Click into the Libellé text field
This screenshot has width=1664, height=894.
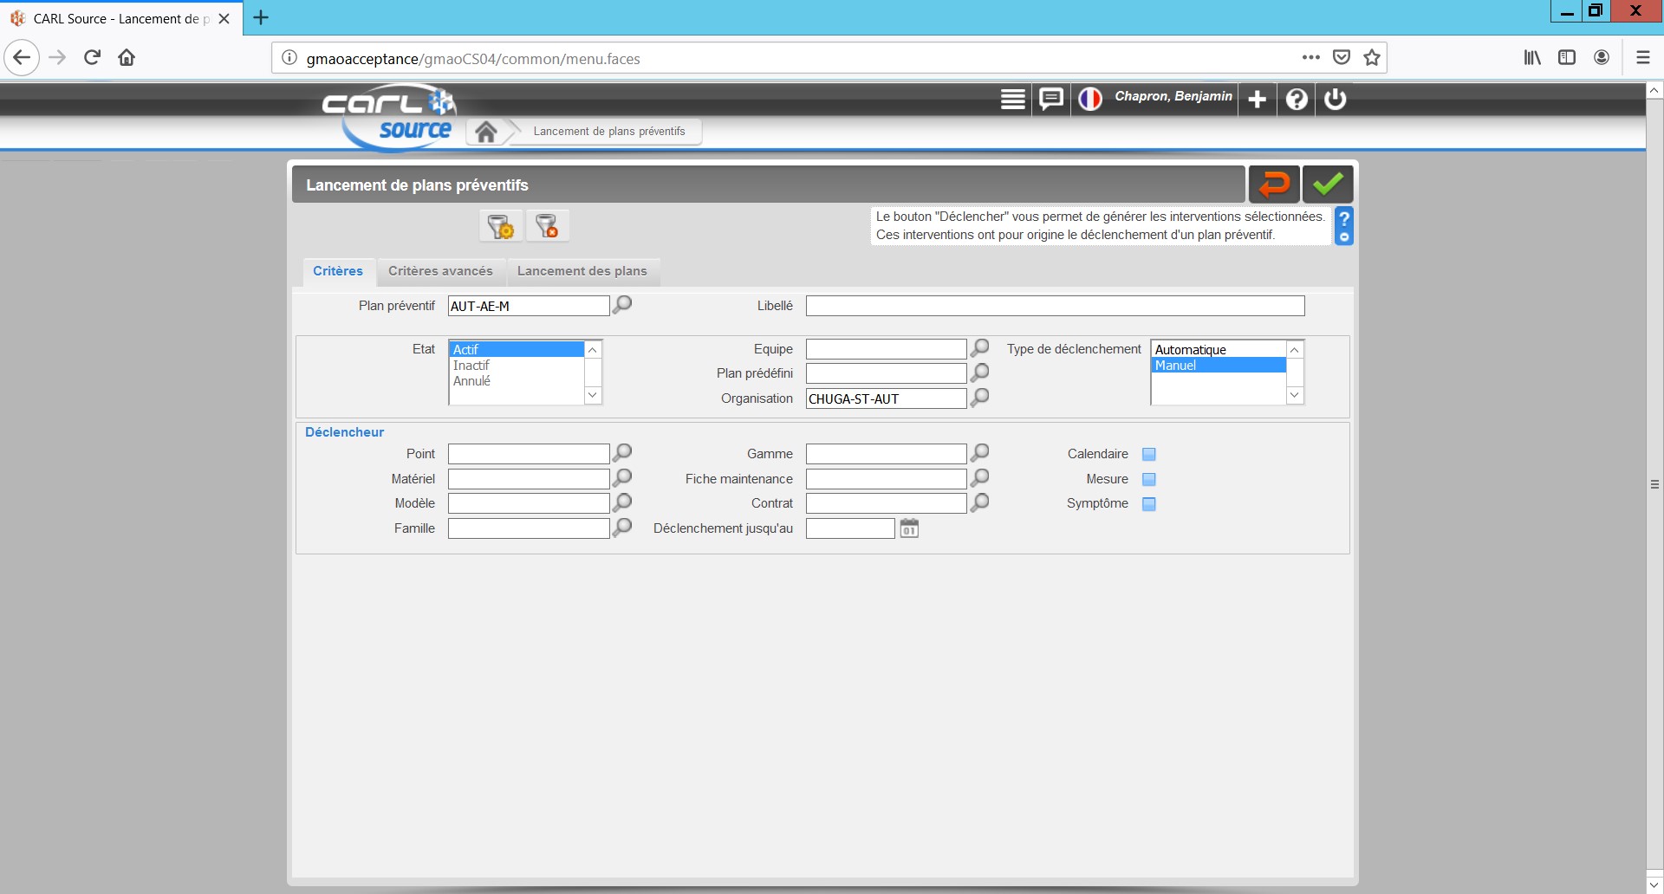(1054, 306)
